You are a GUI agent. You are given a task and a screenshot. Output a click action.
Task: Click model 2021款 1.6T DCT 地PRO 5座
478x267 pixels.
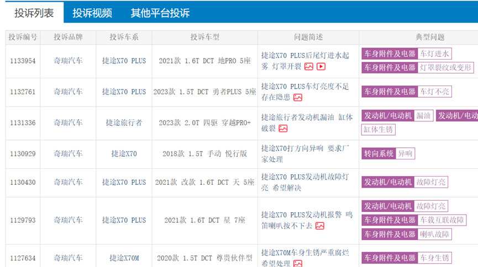(x=205, y=61)
